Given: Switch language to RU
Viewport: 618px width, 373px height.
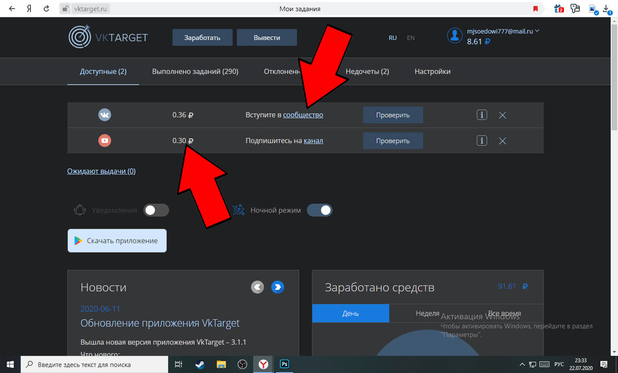Looking at the screenshot, I should pyautogui.click(x=393, y=38).
